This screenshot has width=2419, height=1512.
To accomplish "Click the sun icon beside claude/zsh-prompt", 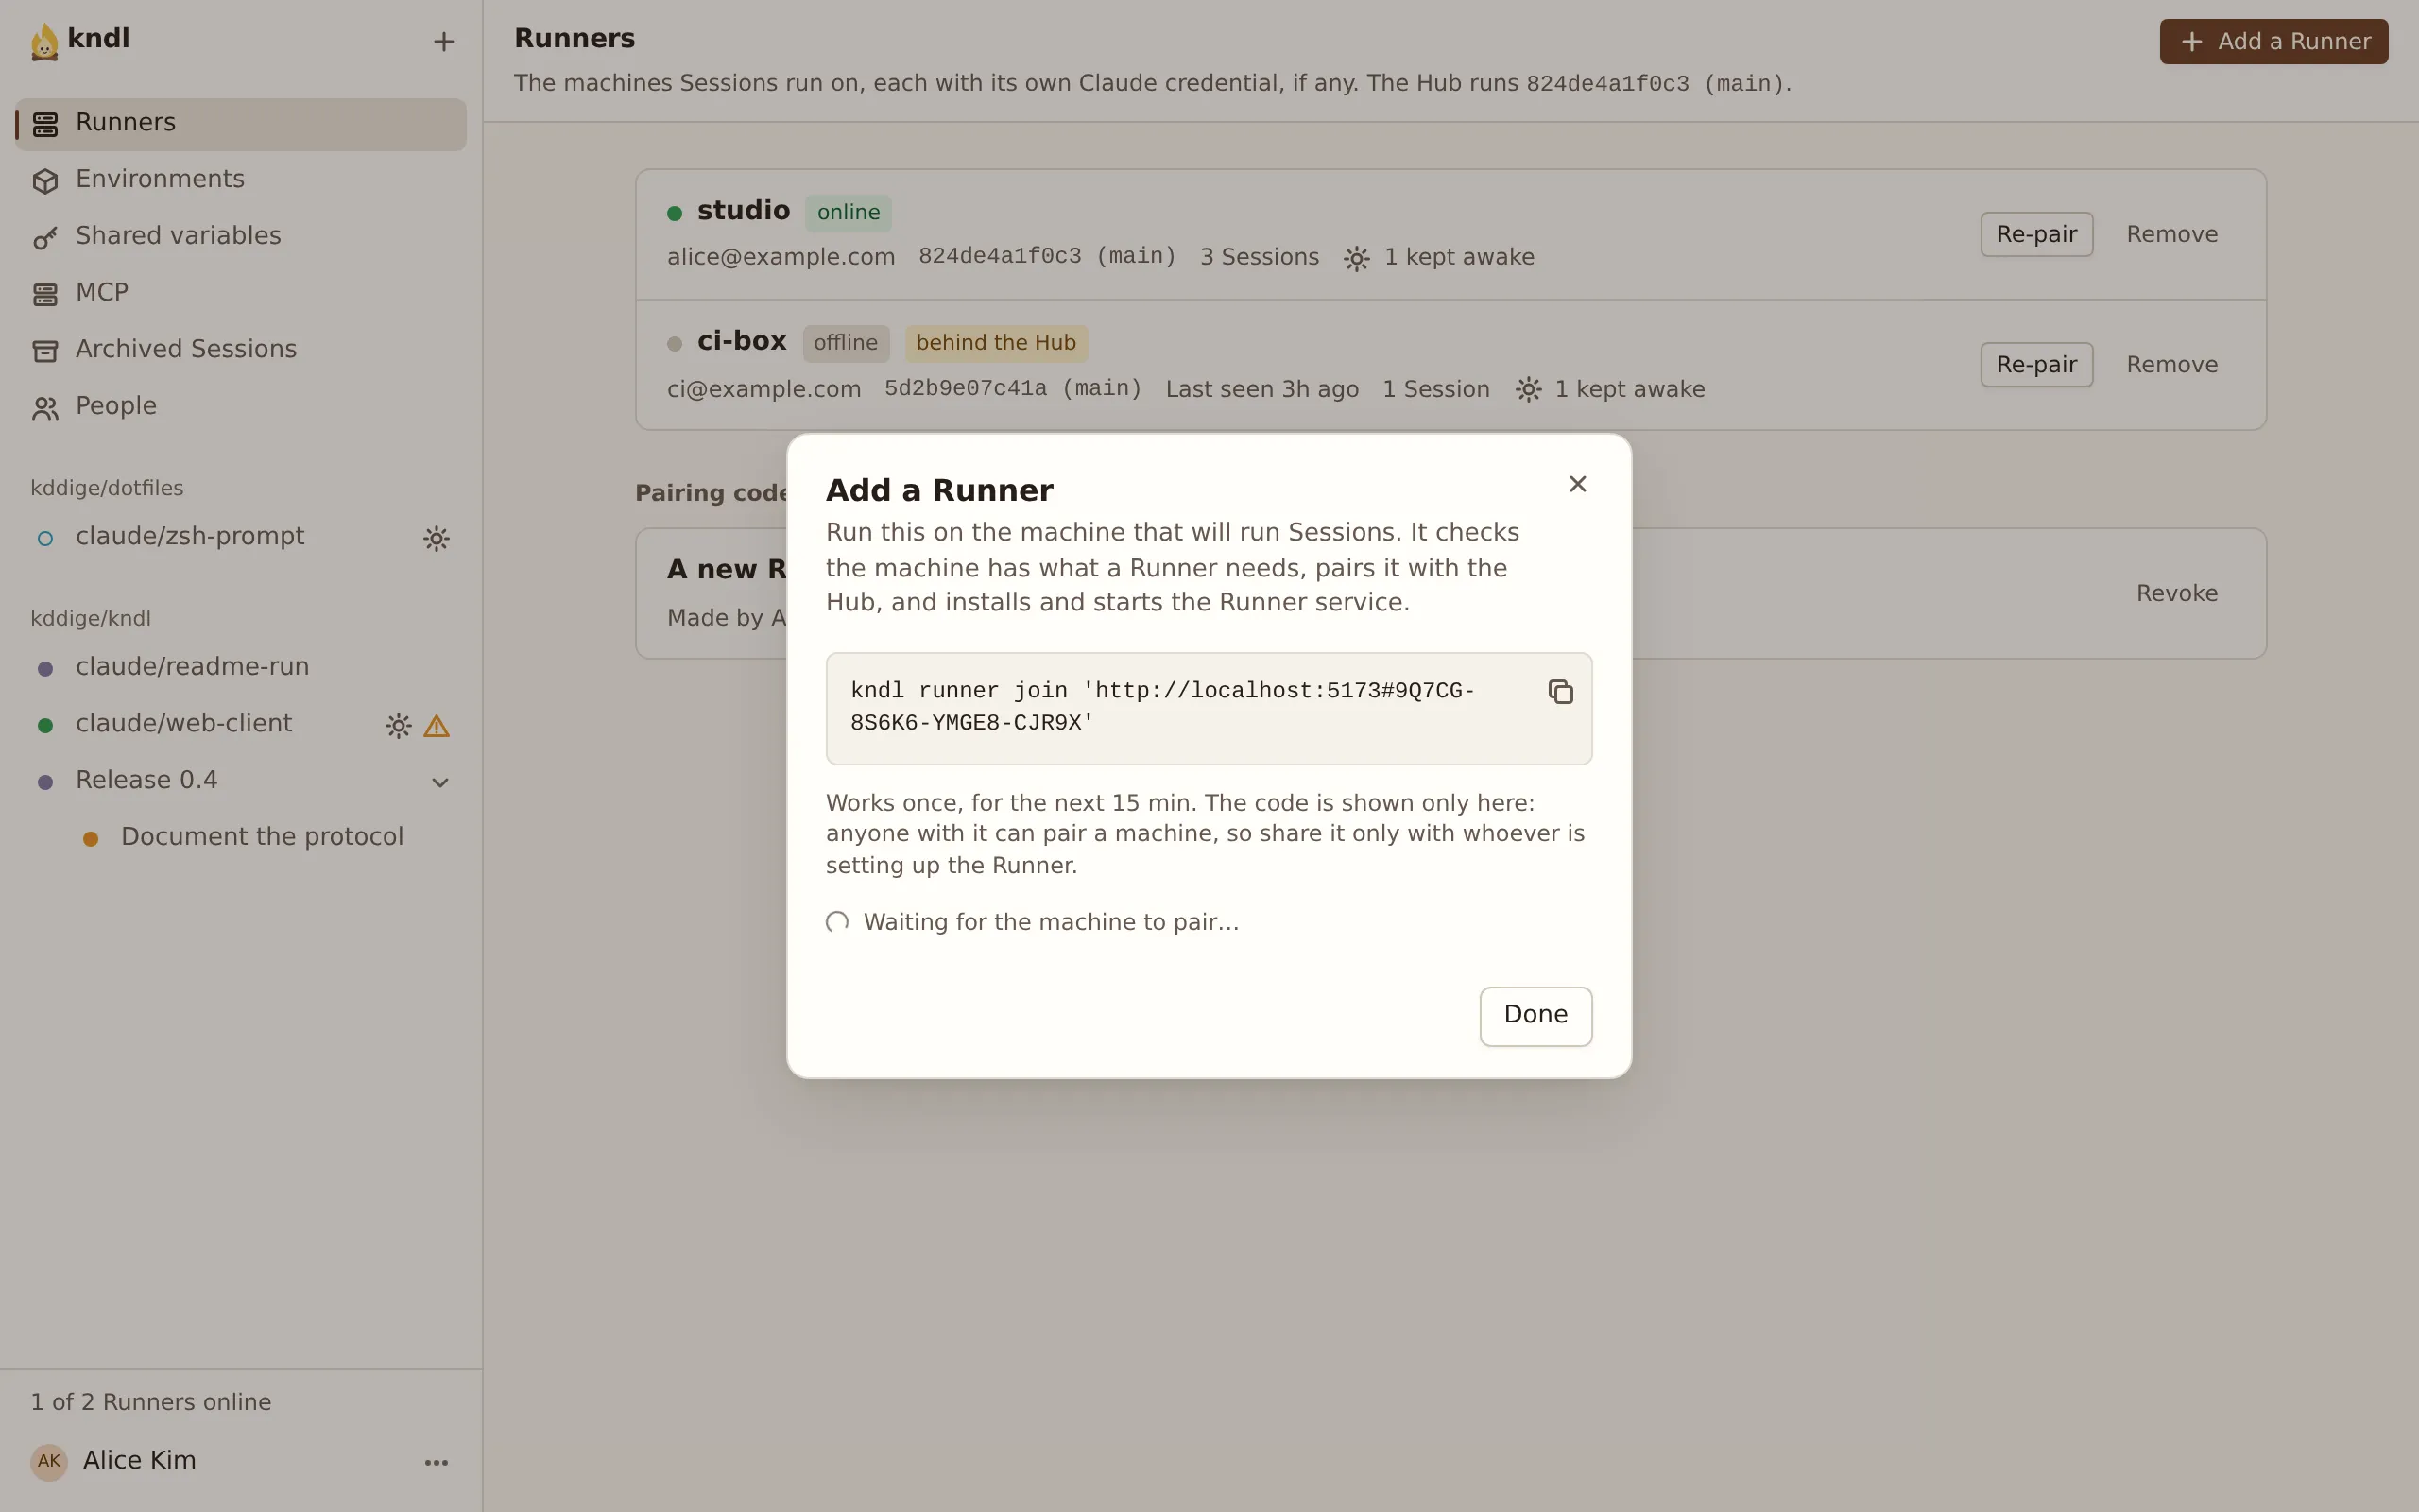I will (x=436, y=538).
